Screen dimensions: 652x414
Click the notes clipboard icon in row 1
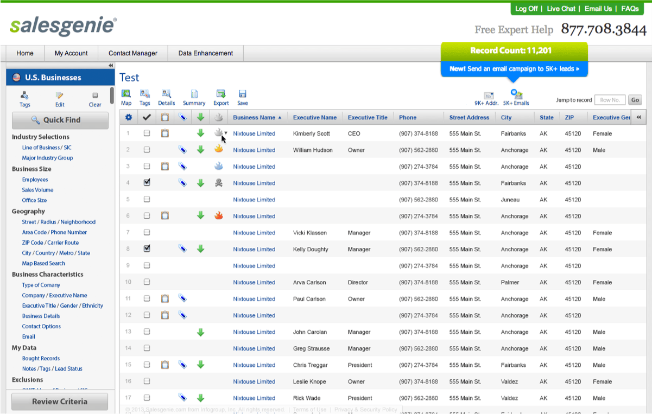164,133
